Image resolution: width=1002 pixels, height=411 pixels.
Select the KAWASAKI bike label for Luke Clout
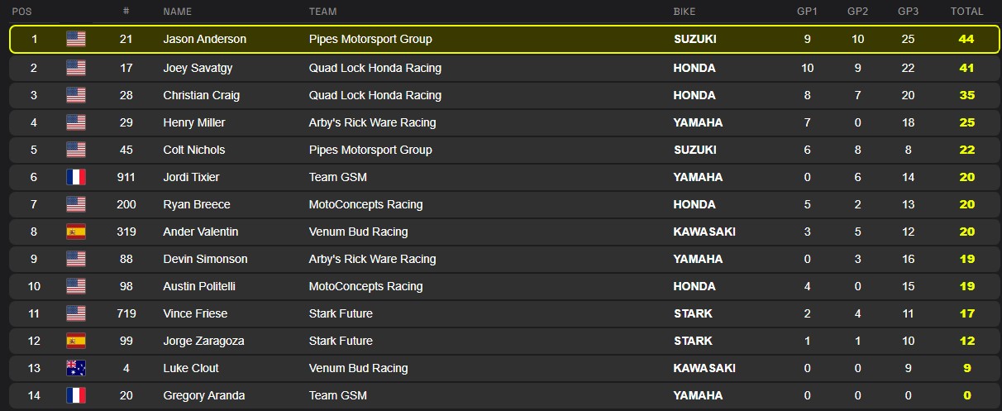[704, 368]
